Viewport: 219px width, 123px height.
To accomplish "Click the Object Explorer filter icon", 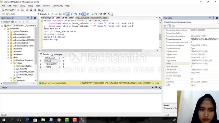I will coord(24,22).
